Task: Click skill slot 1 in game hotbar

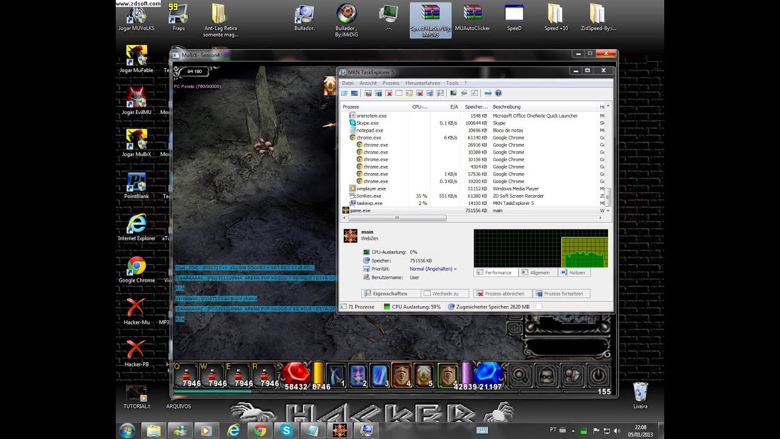Action: coord(337,375)
